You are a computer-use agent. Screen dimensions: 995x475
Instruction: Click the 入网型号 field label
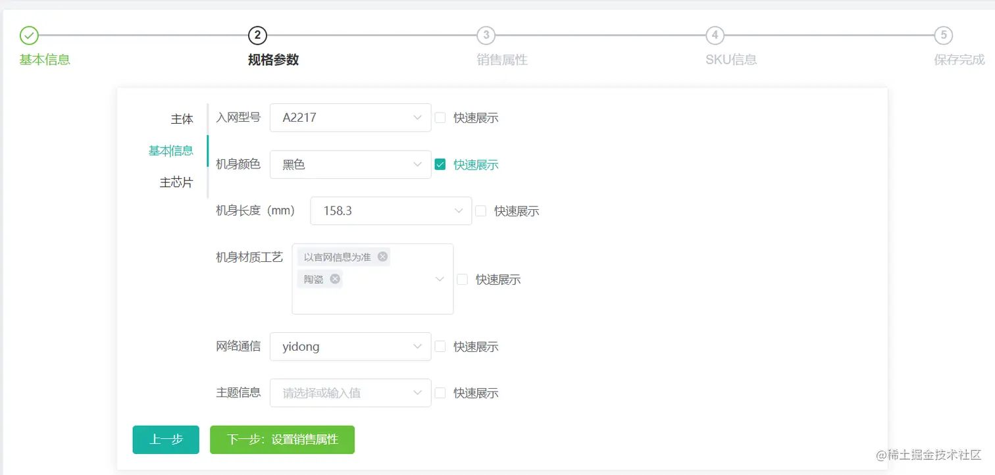click(238, 118)
